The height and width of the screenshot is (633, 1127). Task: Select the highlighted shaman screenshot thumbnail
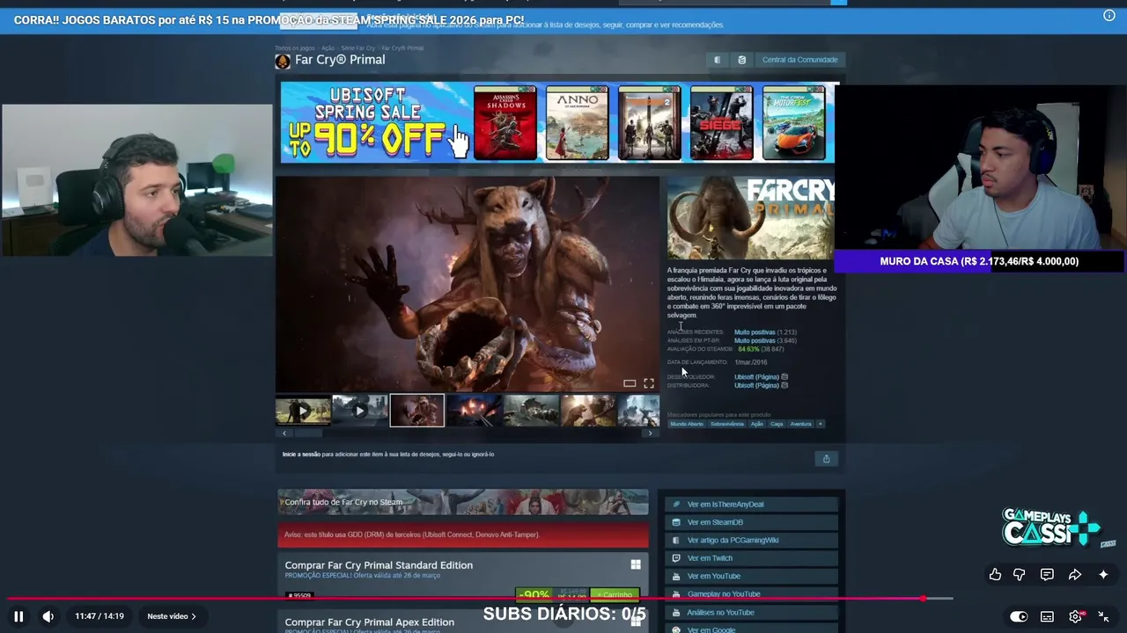[x=417, y=411]
